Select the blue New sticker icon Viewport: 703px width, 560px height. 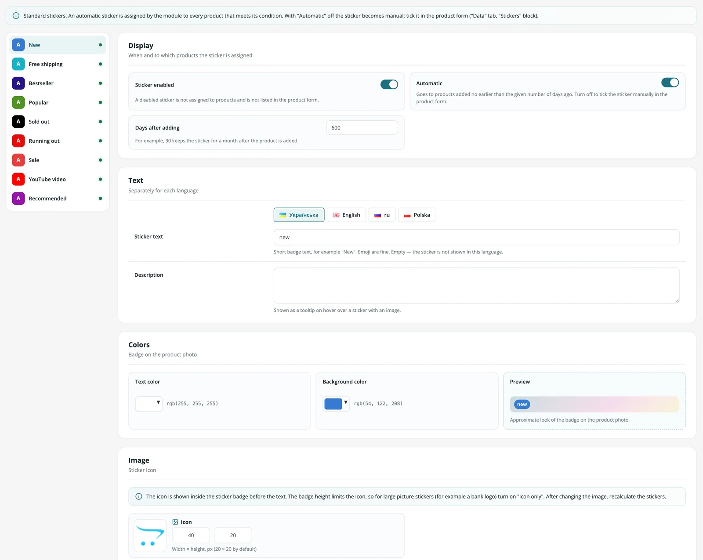[x=18, y=45]
